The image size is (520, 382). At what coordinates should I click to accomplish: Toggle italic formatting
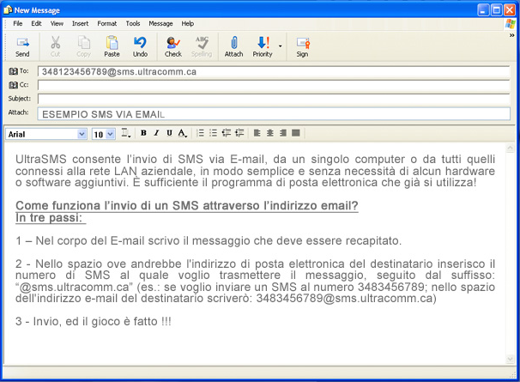click(156, 133)
